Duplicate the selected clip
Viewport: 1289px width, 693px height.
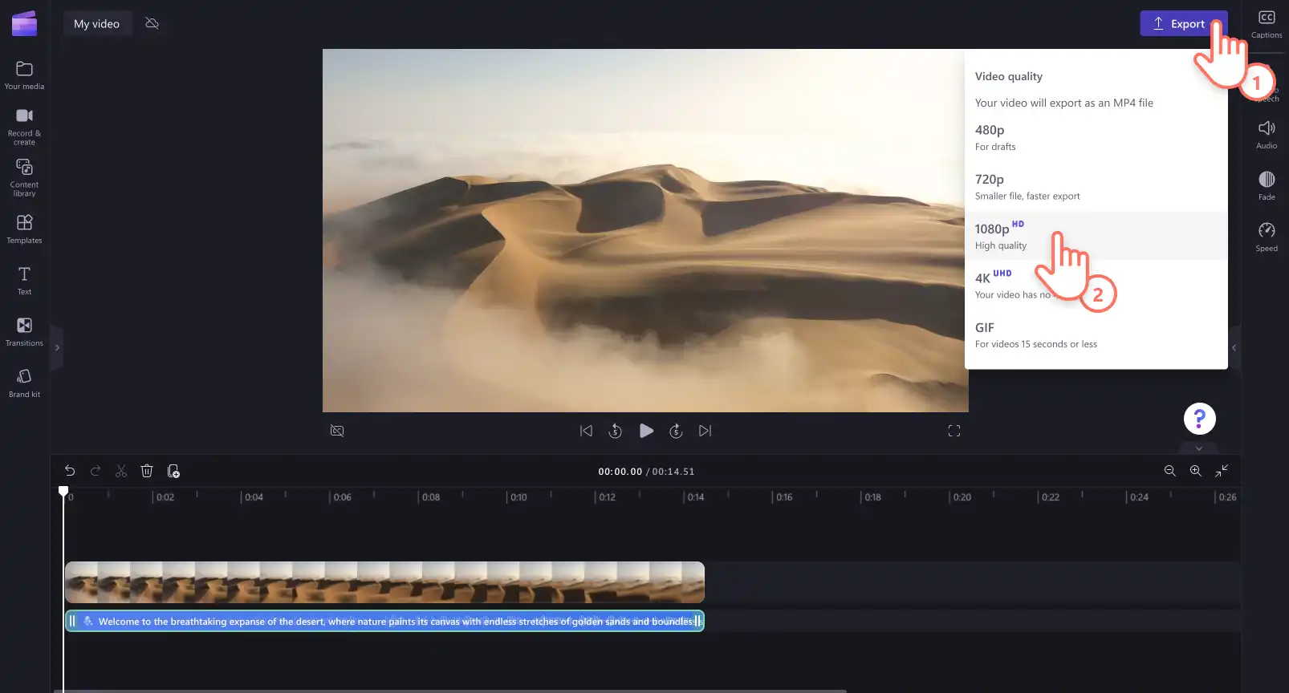click(173, 471)
